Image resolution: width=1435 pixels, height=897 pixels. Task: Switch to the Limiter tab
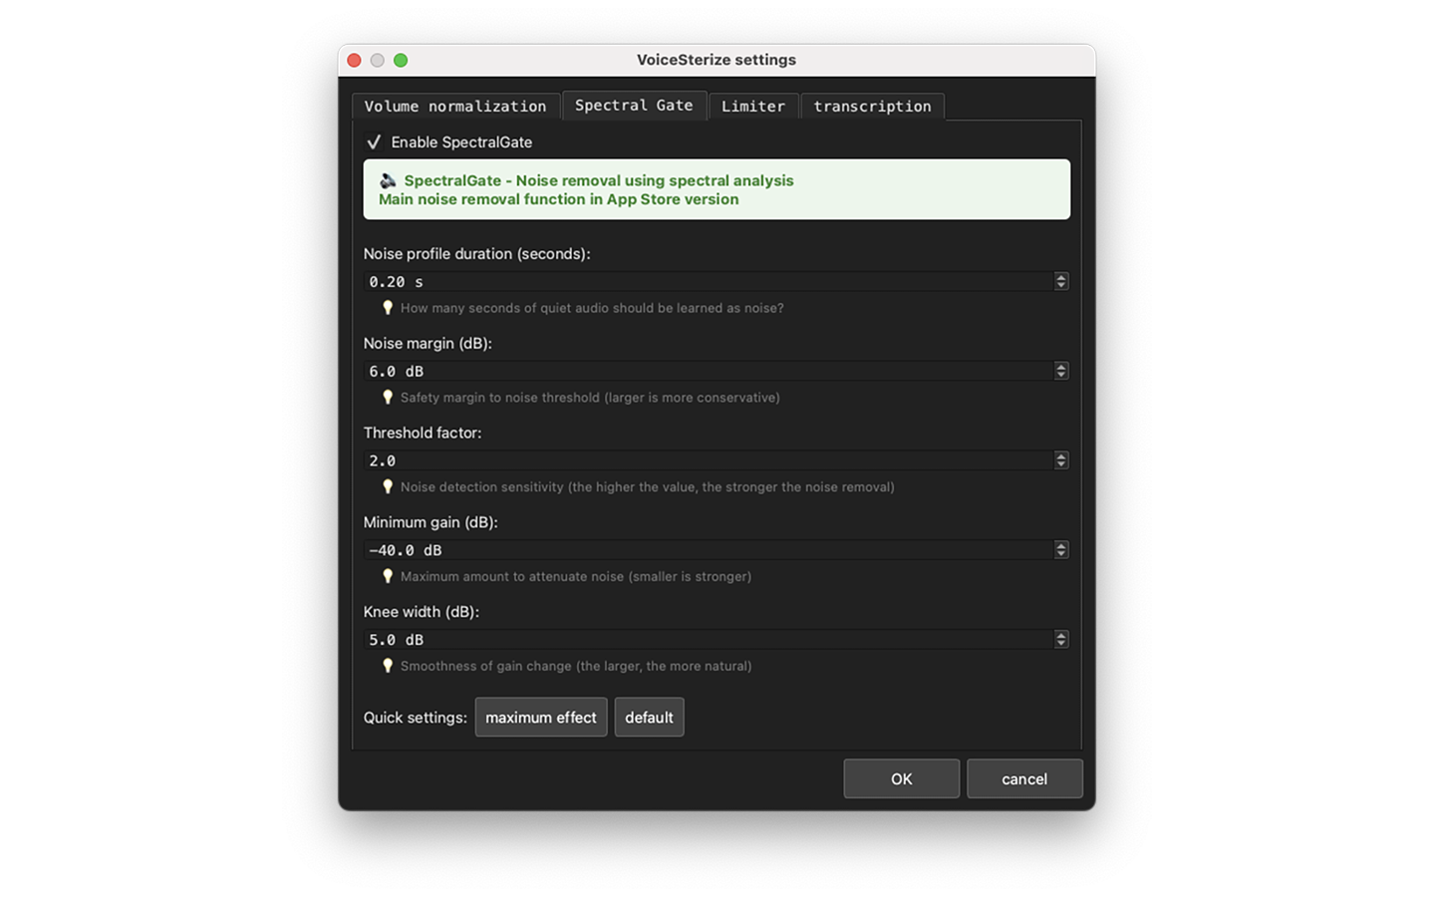click(x=752, y=106)
